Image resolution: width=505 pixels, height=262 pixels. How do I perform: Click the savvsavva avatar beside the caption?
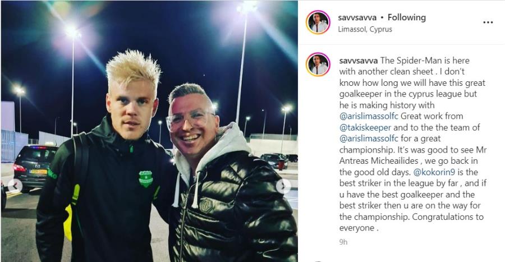[x=318, y=65]
